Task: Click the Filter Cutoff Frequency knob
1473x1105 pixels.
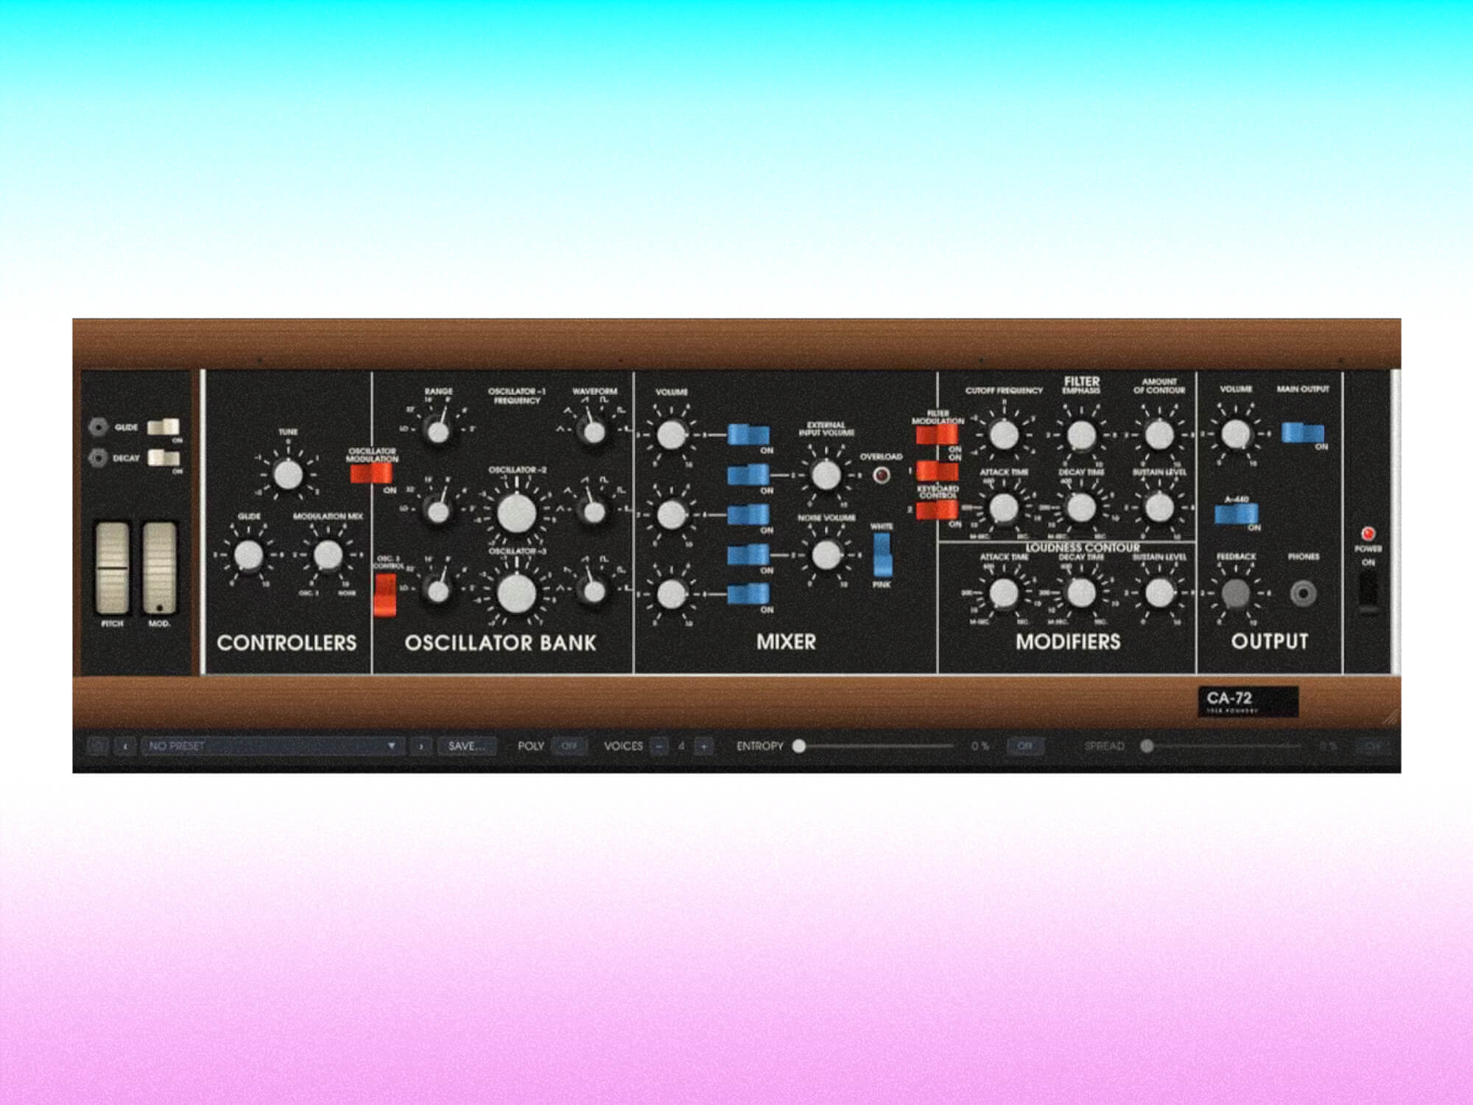Action: pos(1003,435)
